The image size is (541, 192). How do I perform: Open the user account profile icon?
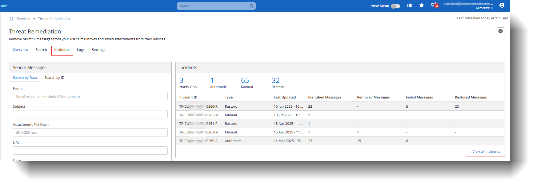pos(502,5)
